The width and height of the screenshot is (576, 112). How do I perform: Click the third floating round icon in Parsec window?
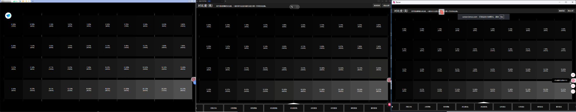coord(573,86)
